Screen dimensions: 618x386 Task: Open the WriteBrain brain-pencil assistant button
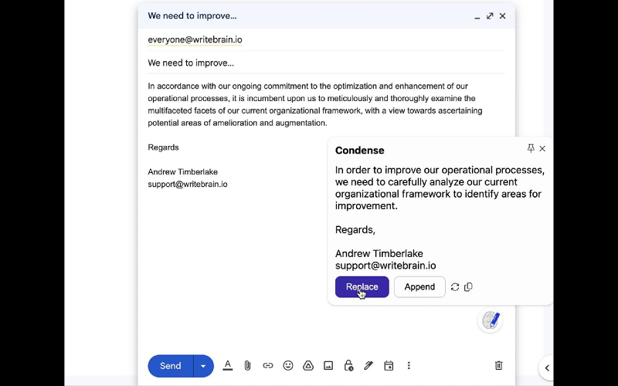tap(491, 320)
